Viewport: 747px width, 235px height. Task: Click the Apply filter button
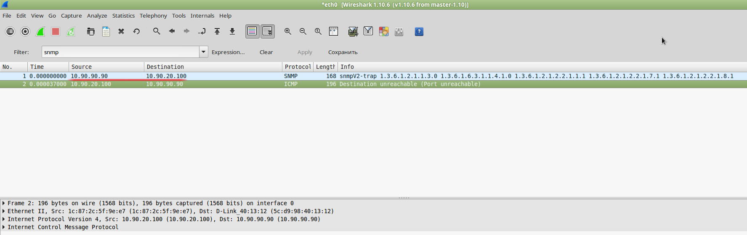point(305,52)
